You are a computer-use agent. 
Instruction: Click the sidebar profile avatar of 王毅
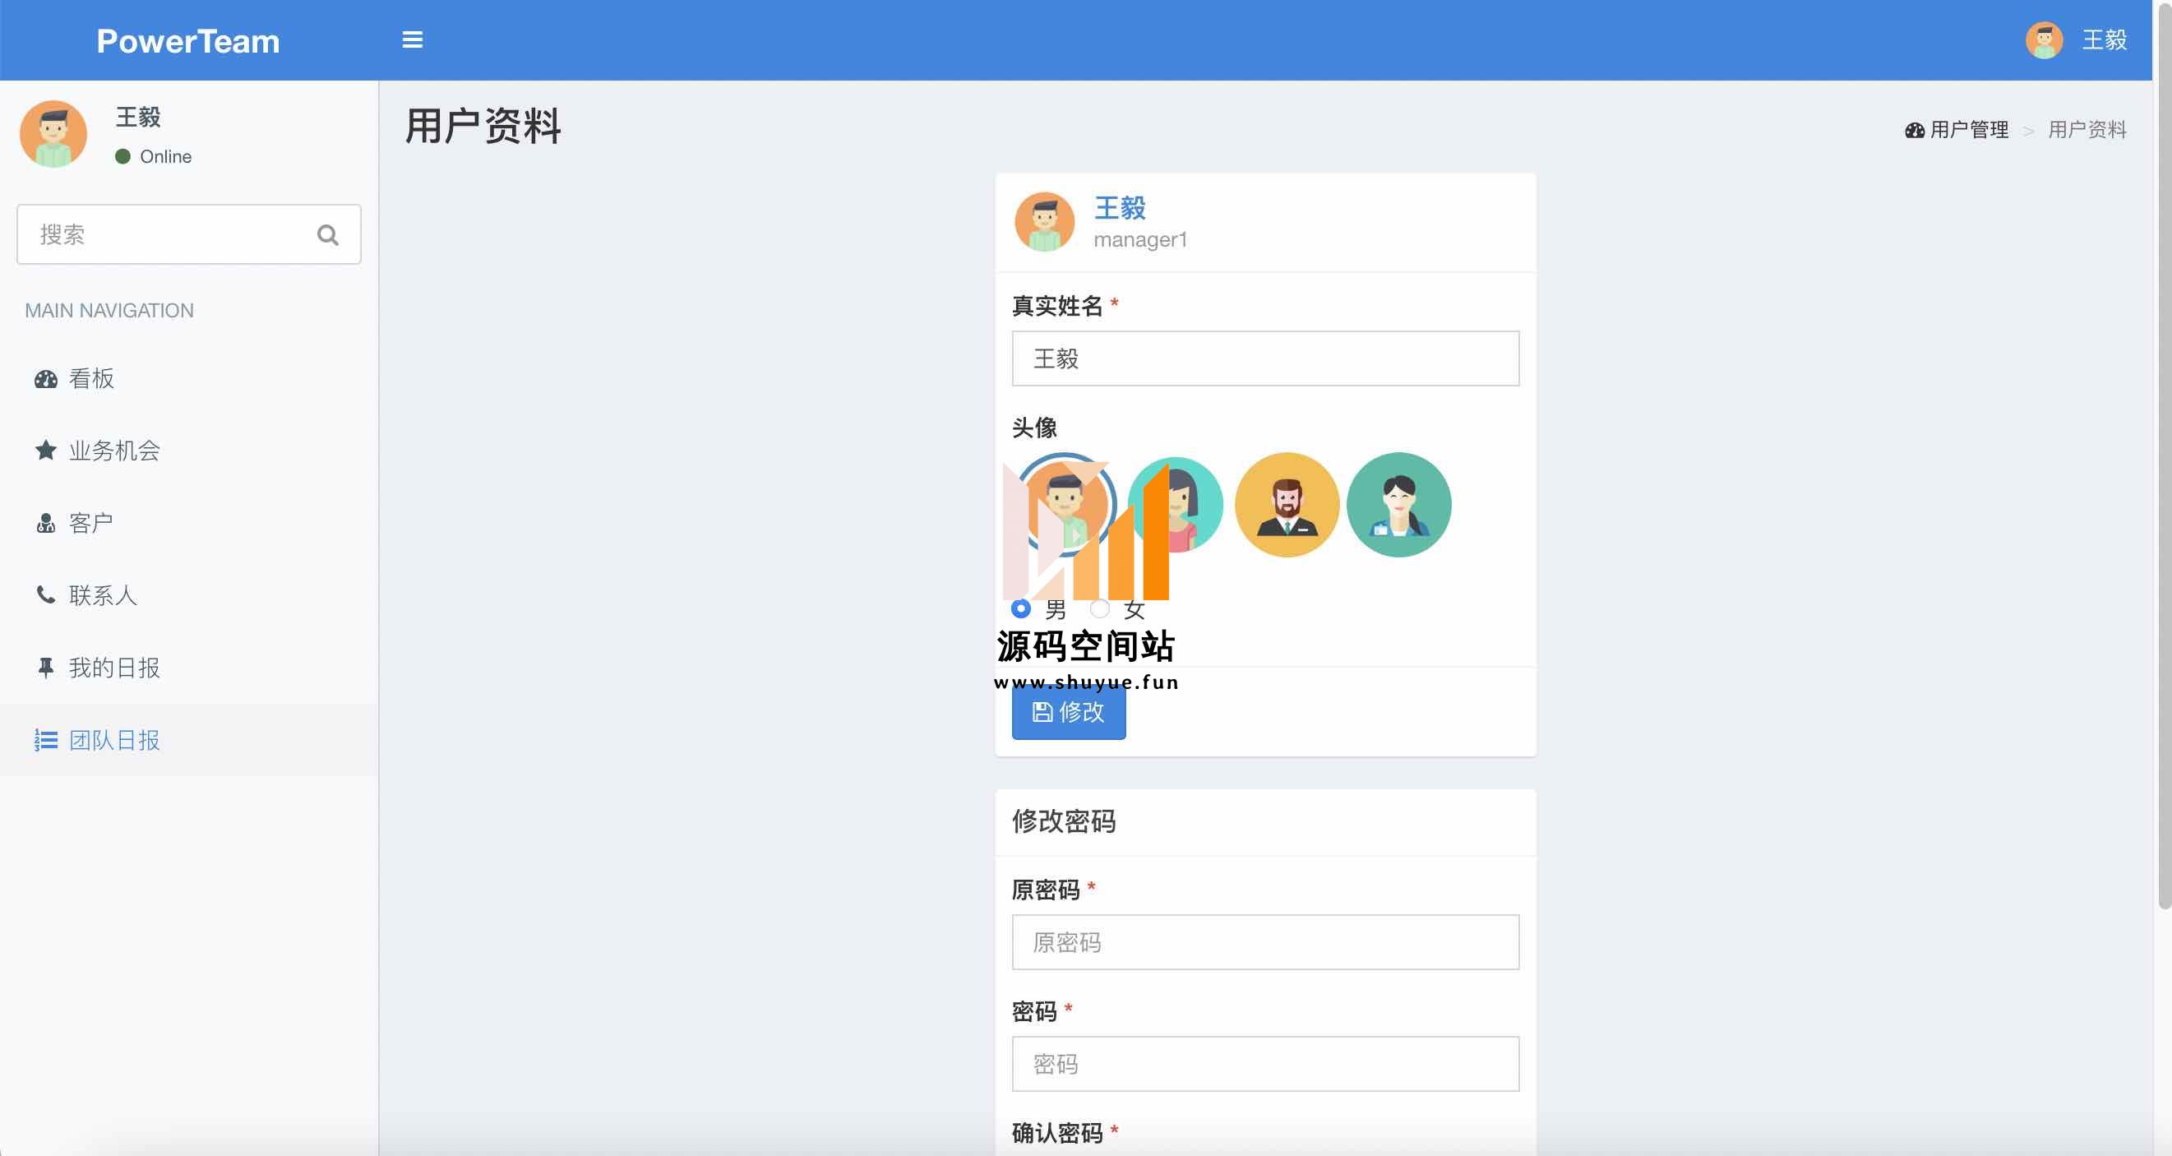tap(53, 134)
